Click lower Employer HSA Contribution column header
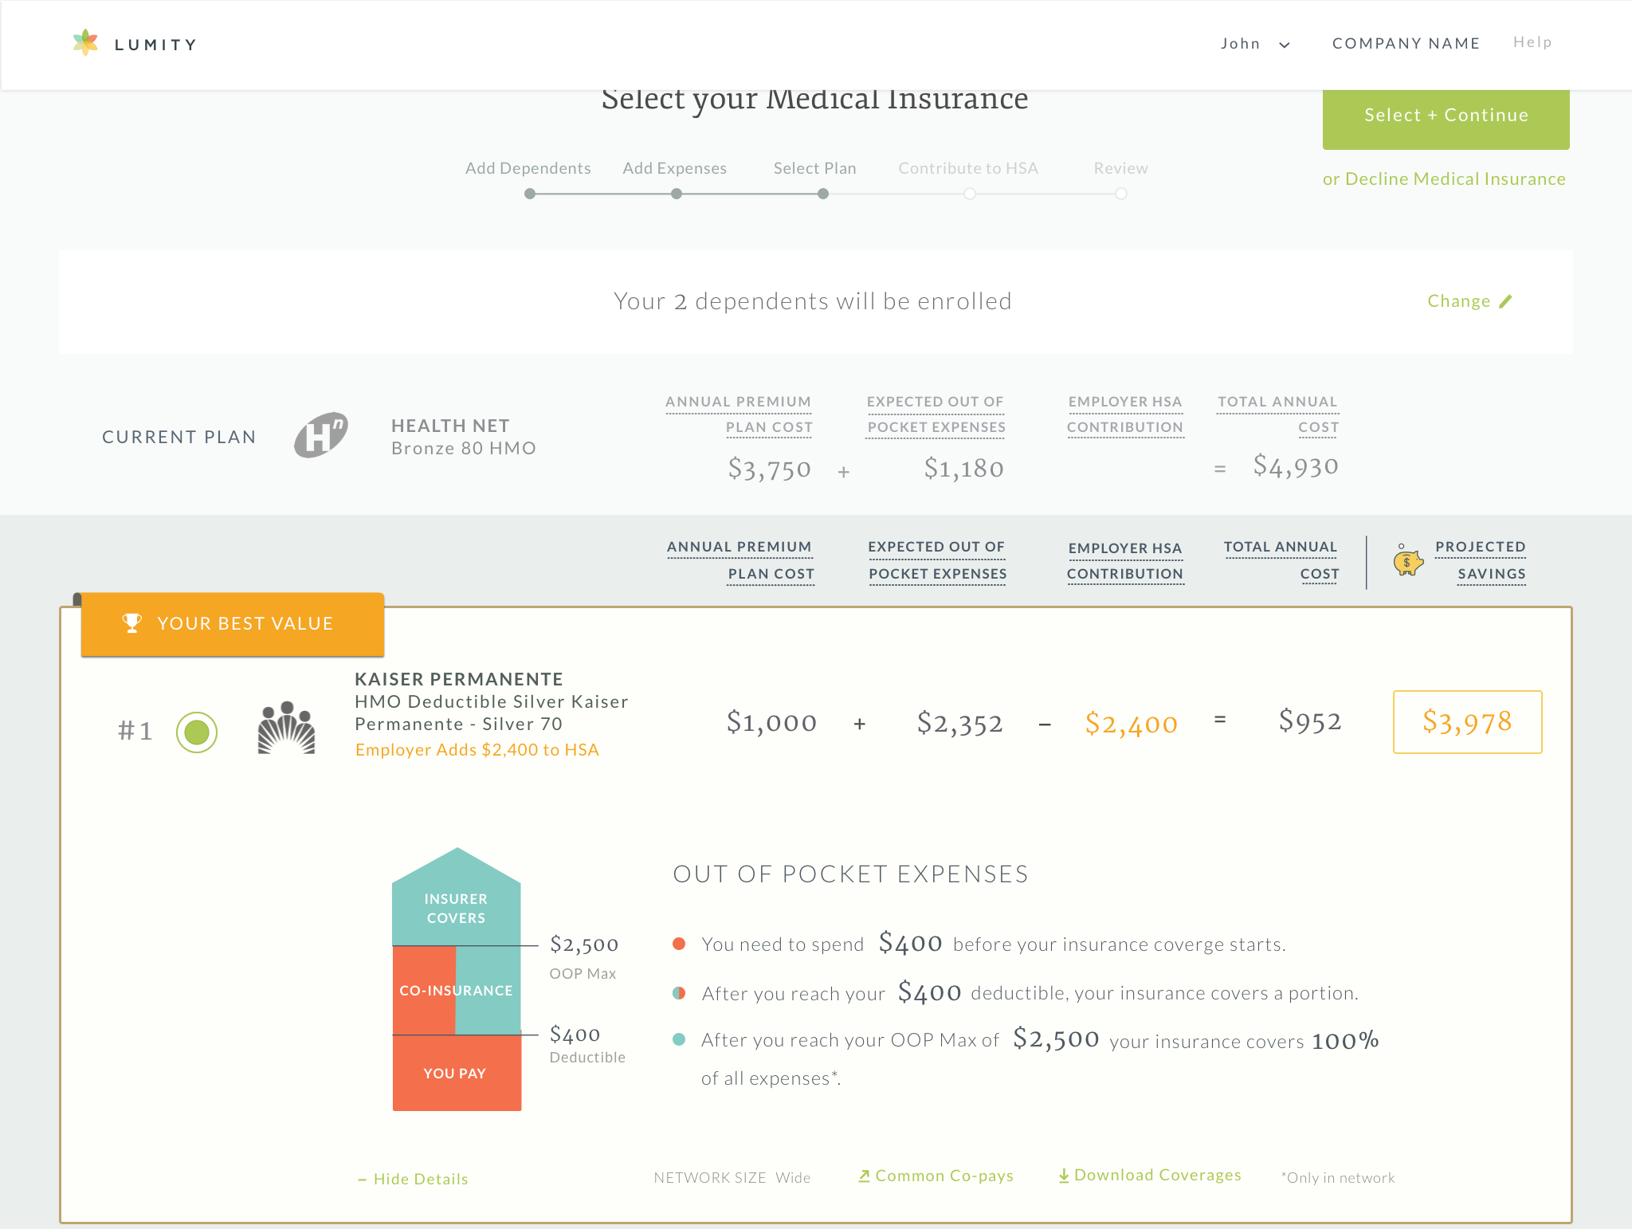 point(1125,561)
